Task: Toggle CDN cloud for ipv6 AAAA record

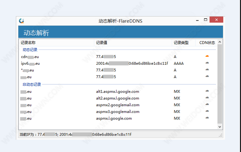Action: (207, 63)
